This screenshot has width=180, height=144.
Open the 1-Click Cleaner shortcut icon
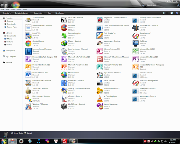28,20
